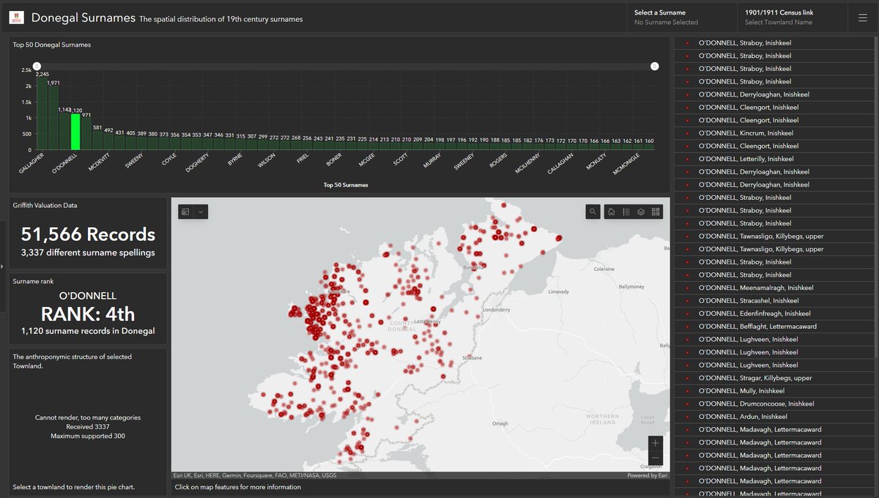Click the chart range slider track
The image size is (879, 498).
[346, 66]
